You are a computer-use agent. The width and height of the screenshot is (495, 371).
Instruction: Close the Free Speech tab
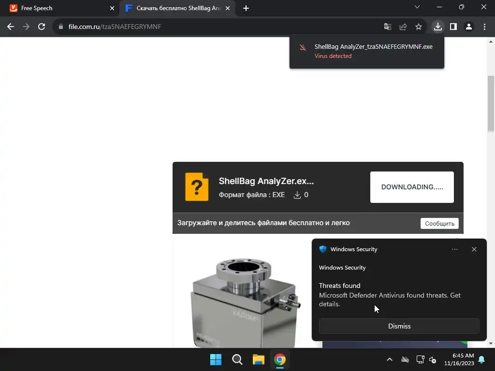pos(112,8)
